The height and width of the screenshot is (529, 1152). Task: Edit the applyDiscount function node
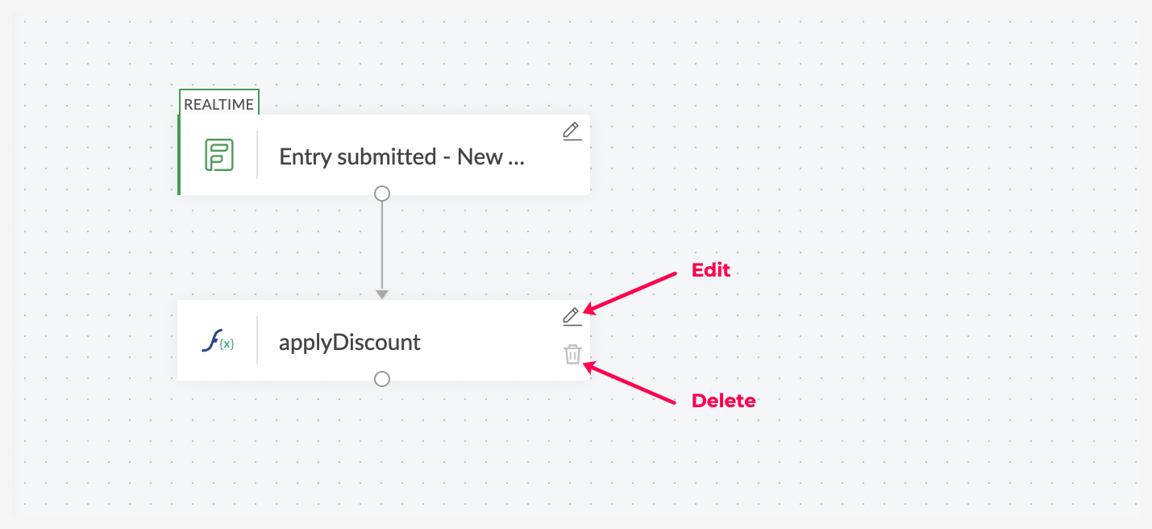pyautogui.click(x=572, y=317)
